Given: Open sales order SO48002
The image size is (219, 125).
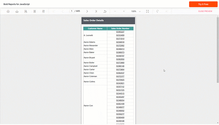Looking at the screenshot, I should 120,110.
